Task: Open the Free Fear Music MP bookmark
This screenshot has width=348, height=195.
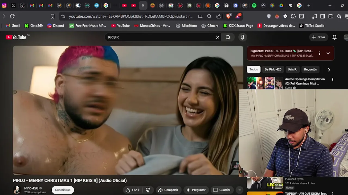Action: 88,26
